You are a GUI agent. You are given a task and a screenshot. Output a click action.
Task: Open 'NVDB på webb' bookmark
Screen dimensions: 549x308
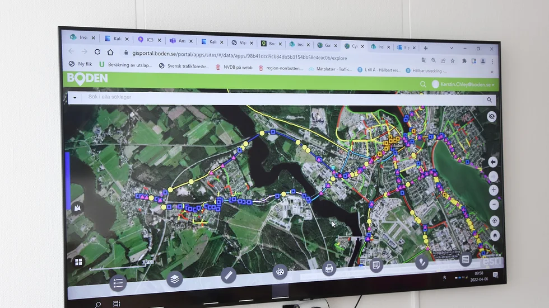[234, 68]
